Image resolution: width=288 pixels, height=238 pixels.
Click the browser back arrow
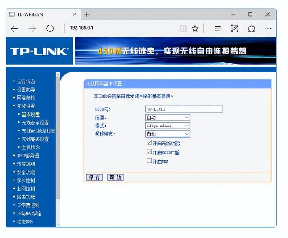click(14, 29)
